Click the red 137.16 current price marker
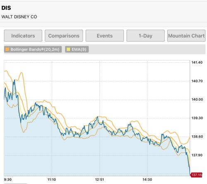 pyautogui.click(x=196, y=175)
